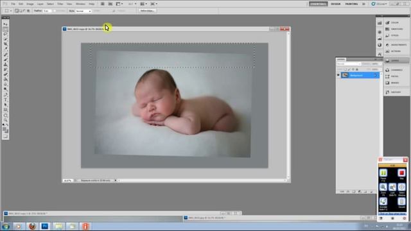
Task: Select the Pen tool
Action: pos(6,95)
